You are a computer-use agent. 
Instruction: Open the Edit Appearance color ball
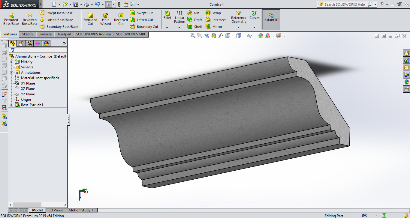coord(261,36)
